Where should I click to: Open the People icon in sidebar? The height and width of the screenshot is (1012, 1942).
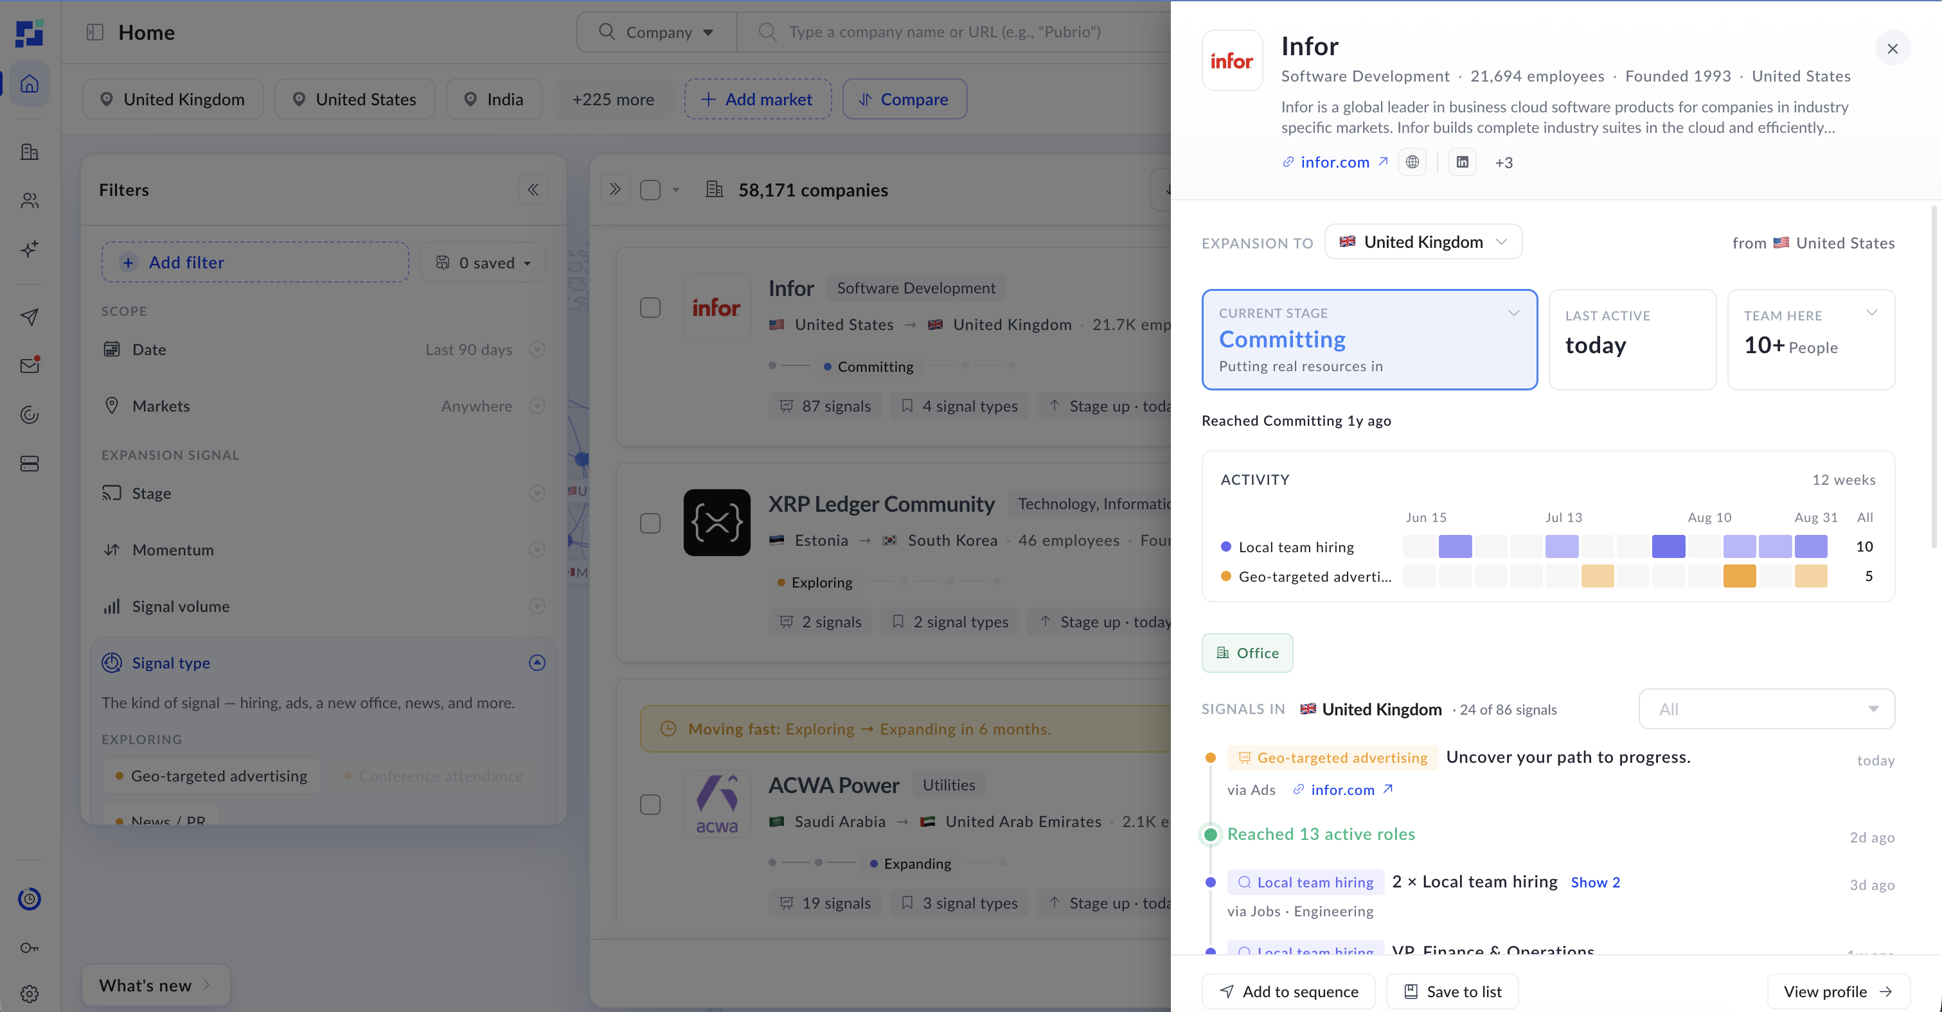click(x=30, y=200)
